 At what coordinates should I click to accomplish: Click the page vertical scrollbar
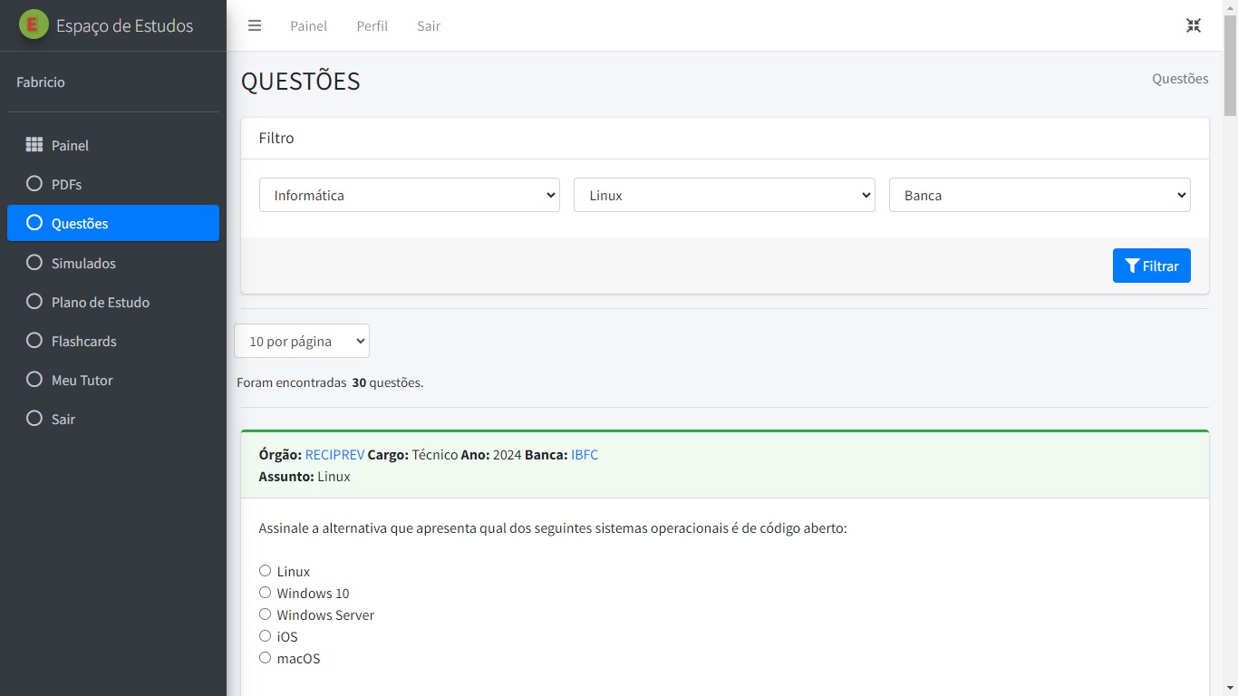1230,362
